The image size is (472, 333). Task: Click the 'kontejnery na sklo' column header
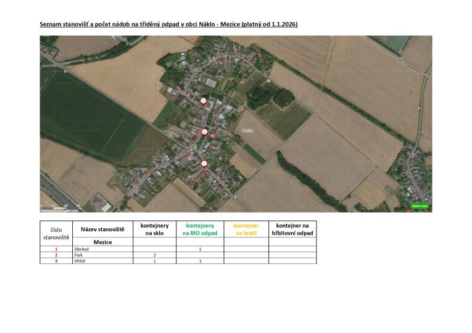point(154,229)
